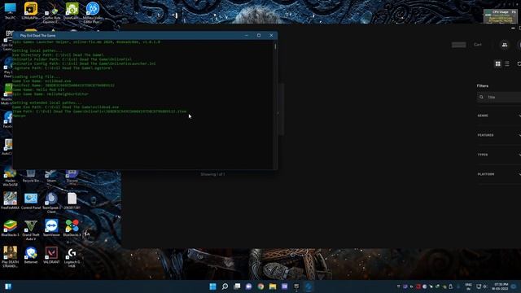Open the FreeFireMAX shortcut
The width and height of the screenshot is (521, 293).
click(x=10, y=201)
